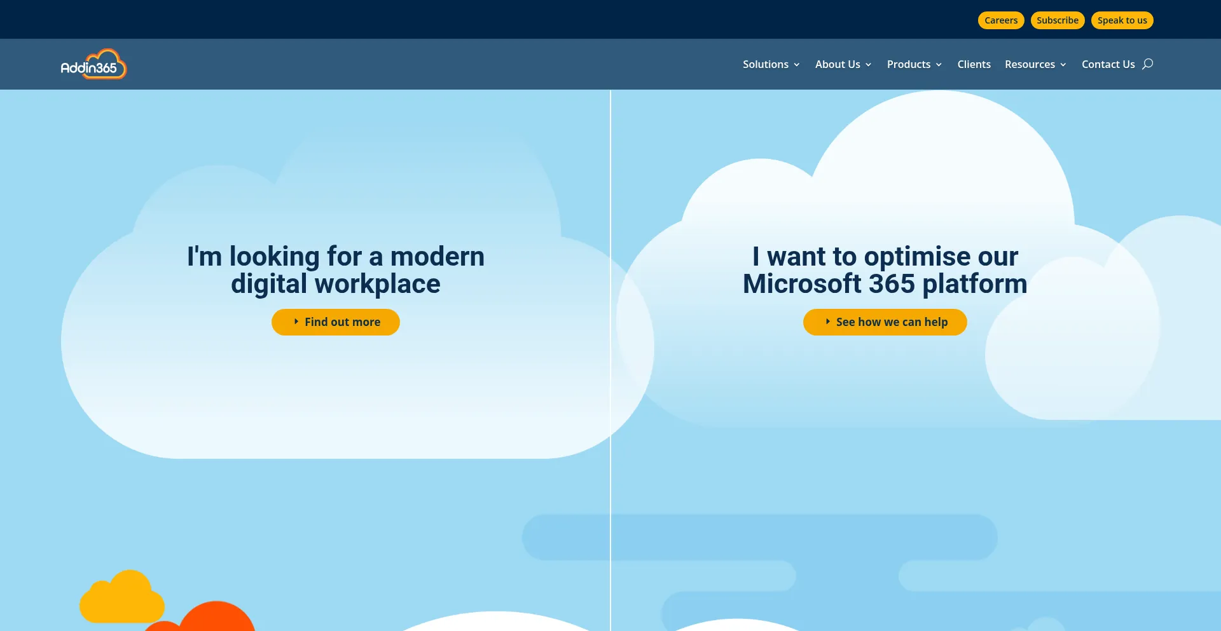Click the Find out more button
The height and width of the screenshot is (631, 1221).
336,322
